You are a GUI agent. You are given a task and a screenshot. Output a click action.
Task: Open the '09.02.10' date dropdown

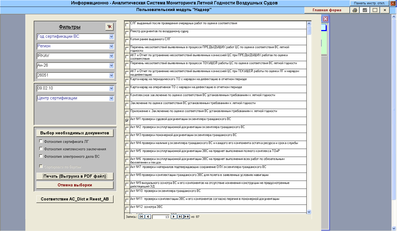click(x=111, y=88)
